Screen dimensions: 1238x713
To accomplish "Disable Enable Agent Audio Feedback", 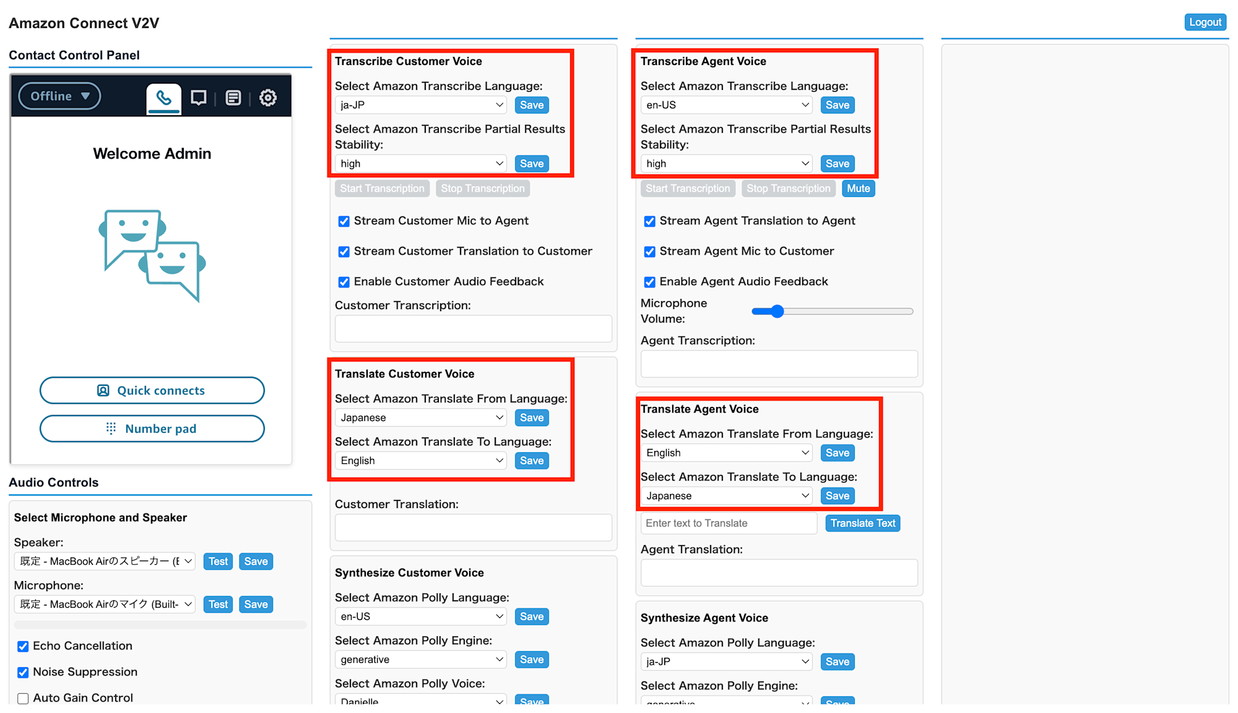I will [649, 282].
